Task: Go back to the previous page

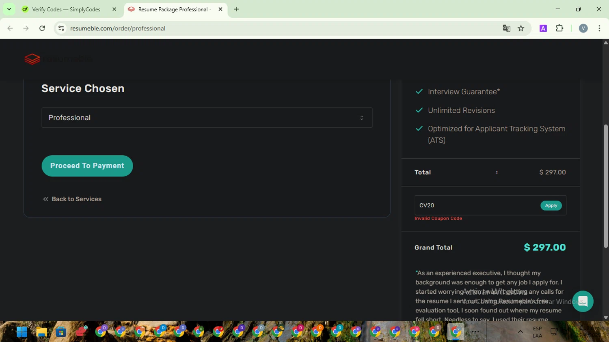Action: 10,28
